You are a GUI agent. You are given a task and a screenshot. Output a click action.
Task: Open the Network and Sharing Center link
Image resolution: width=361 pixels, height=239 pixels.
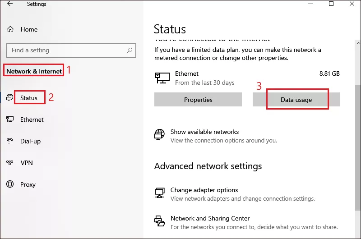pyautogui.click(x=210, y=219)
